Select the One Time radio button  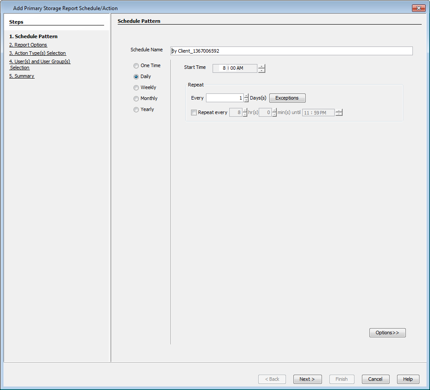click(x=136, y=65)
